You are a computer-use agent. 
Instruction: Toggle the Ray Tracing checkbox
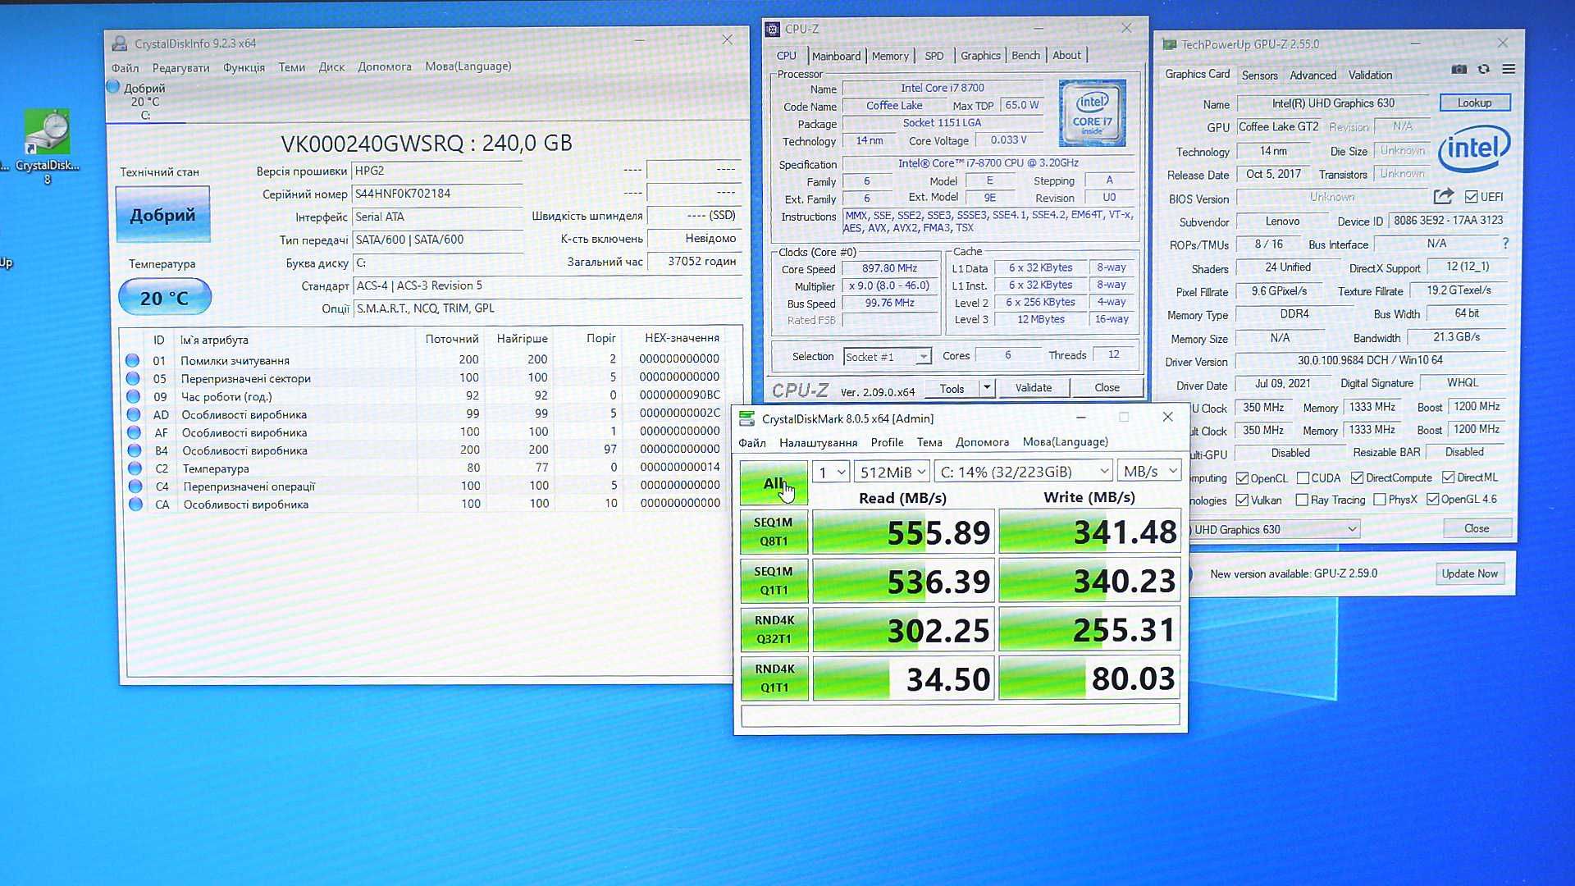tap(1302, 500)
